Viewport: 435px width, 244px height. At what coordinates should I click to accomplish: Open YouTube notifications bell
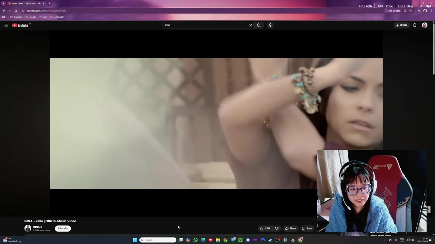(415, 25)
